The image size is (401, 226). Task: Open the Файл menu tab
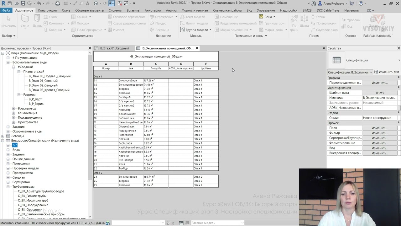(x=6, y=10)
